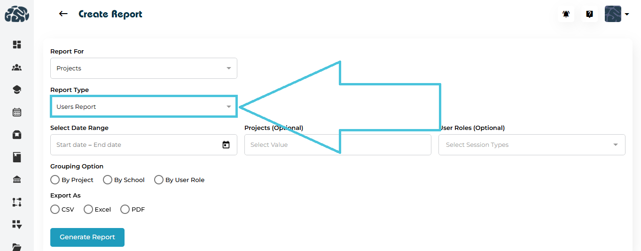Click the graduation cap sidebar icon
641x251 pixels.
click(x=17, y=90)
